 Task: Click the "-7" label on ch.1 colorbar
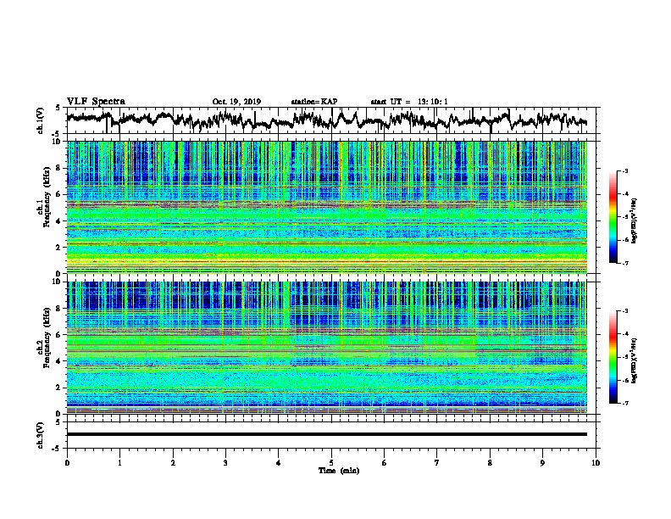(625, 263)
